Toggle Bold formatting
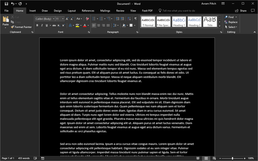This screenshot has height=161, width=258. (x=37, y=25)
